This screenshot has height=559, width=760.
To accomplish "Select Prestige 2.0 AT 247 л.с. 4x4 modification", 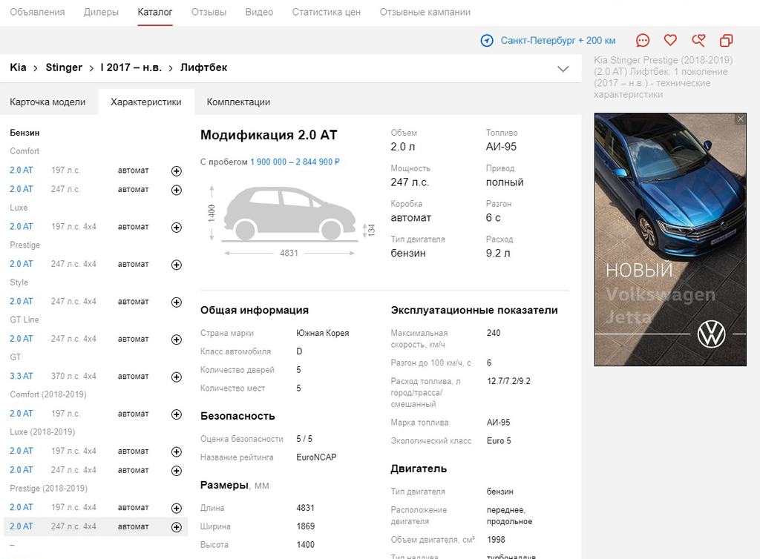I will click(x=22, y=264).
